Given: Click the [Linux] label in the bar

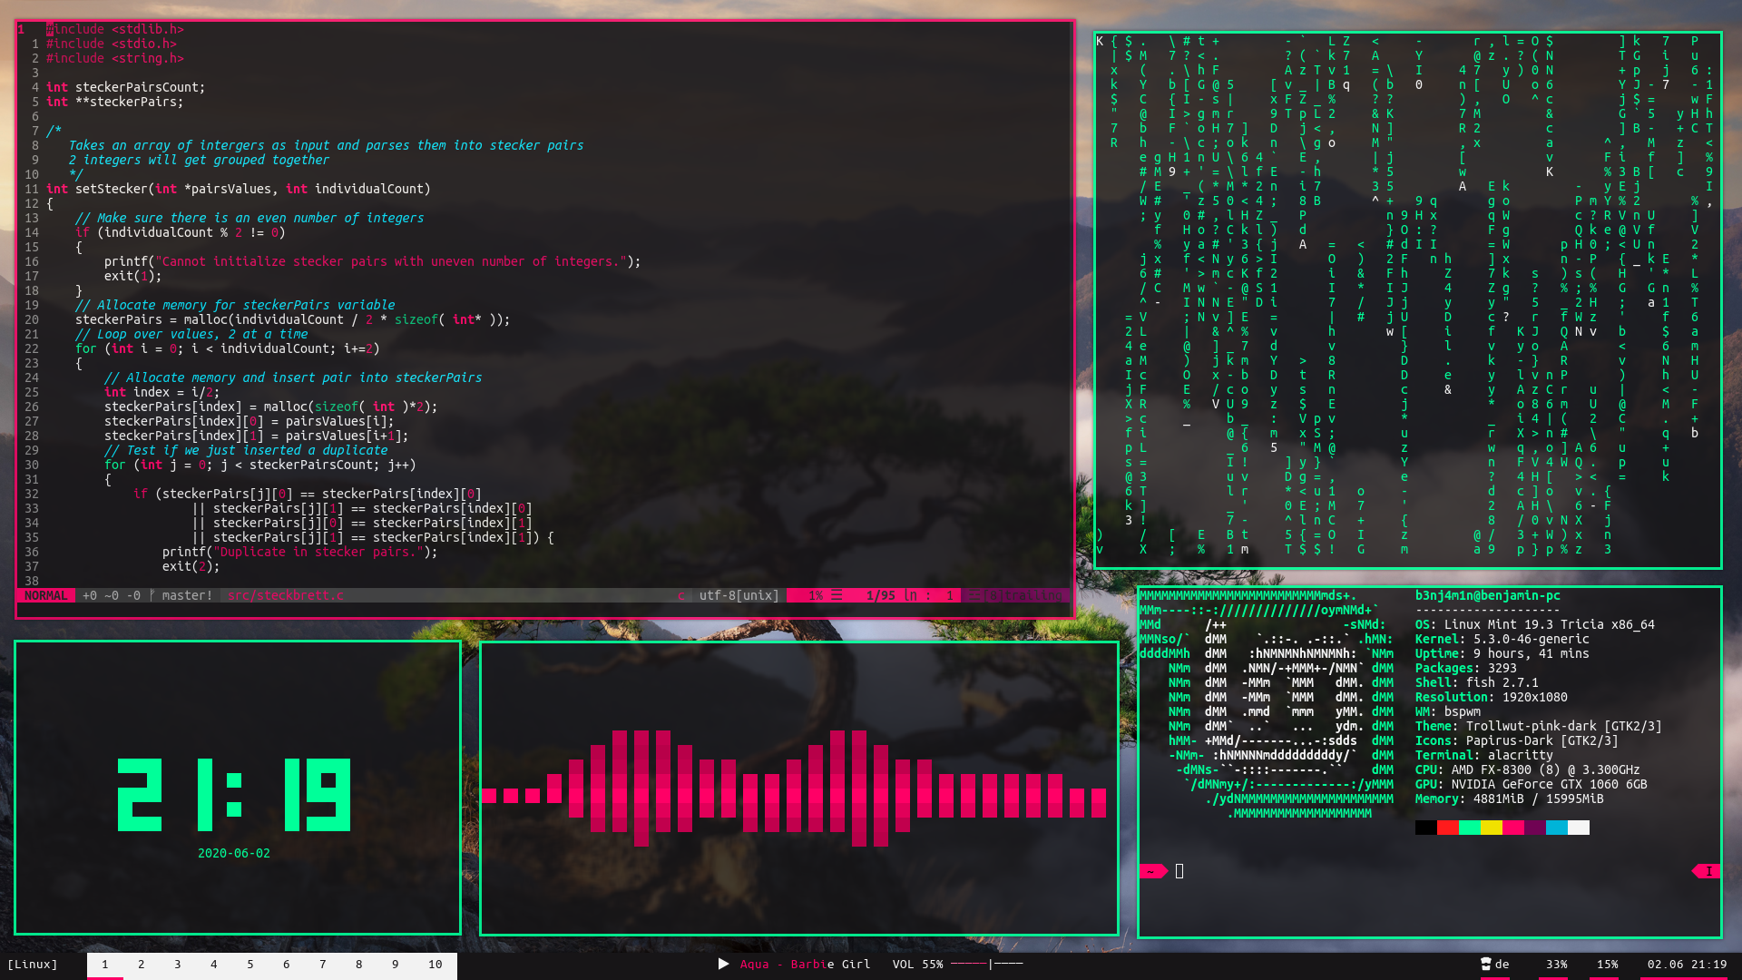Looking at the screenshot, I should click(x=33, y=965).
